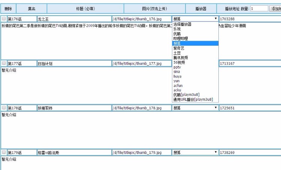Pick 腾讯视频 in the player list
Screen dimensions: 281x170
(x=195, y=58)
